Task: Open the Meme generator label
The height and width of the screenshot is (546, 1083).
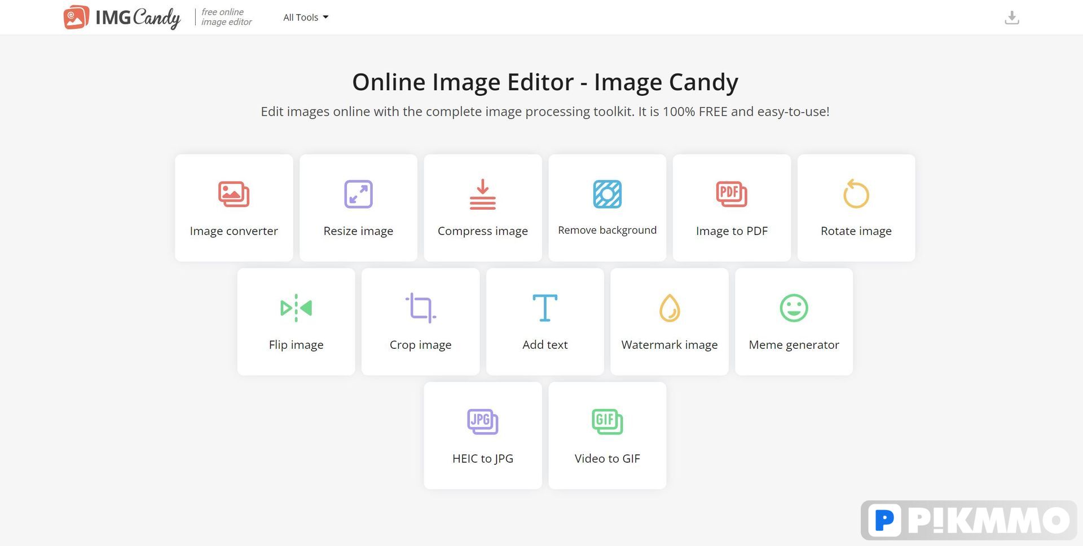Action: click(794, 345)
